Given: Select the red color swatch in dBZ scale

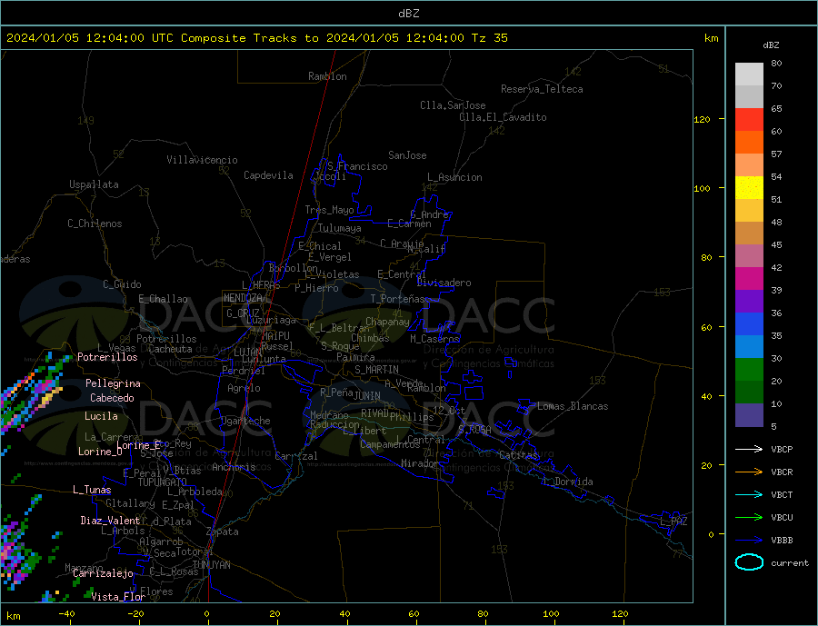Looking at the screenshot, I should [x=749, y=119].
